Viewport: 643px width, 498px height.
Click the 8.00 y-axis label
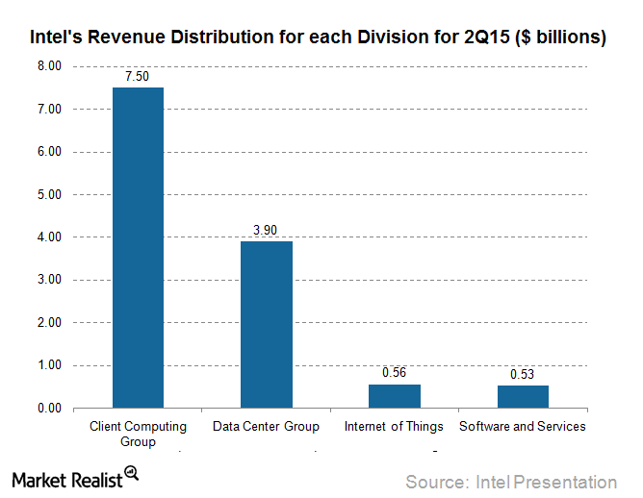[x=50, y=66]
